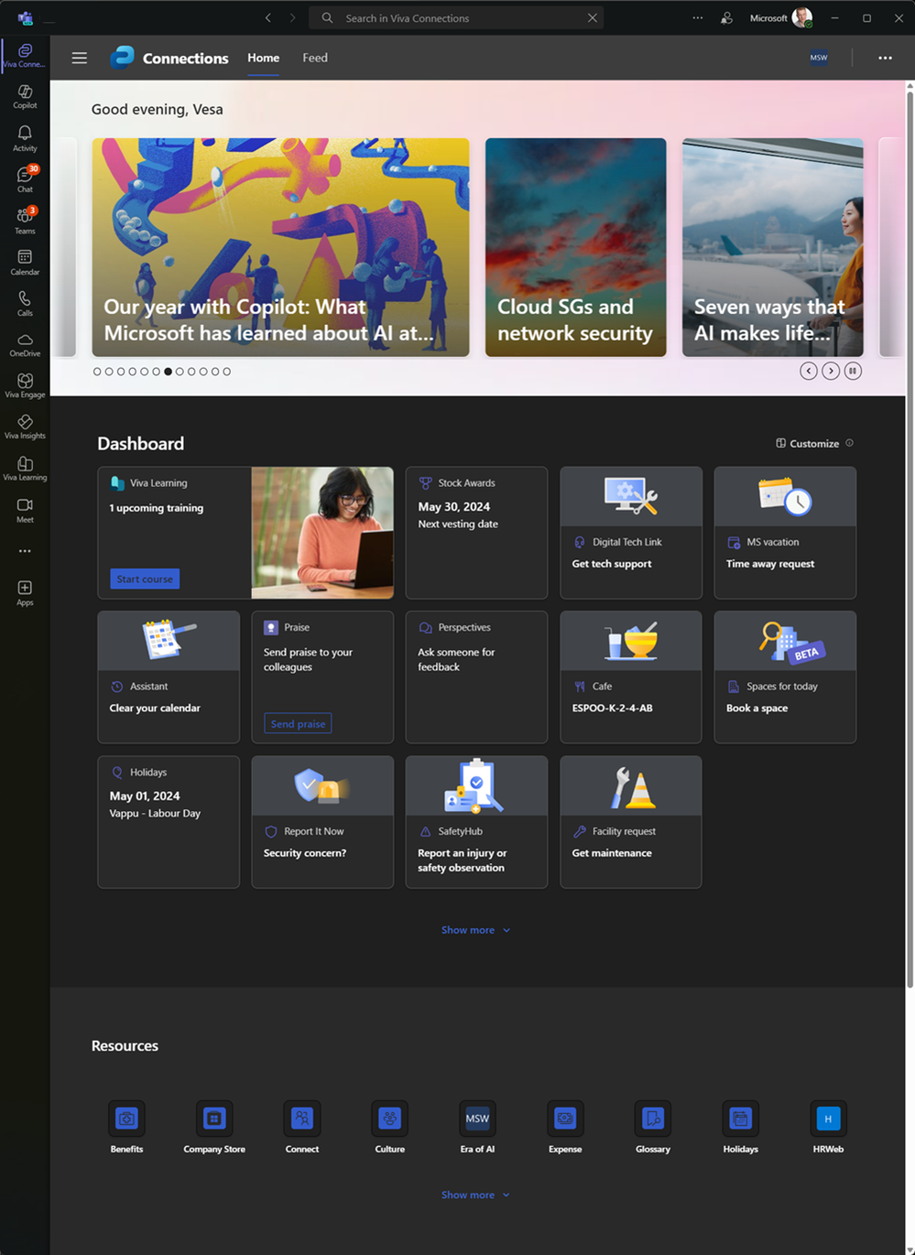915x1255 pixels.
Task: Open Calls in the sidebar
Action: click(x=25, y=303)
